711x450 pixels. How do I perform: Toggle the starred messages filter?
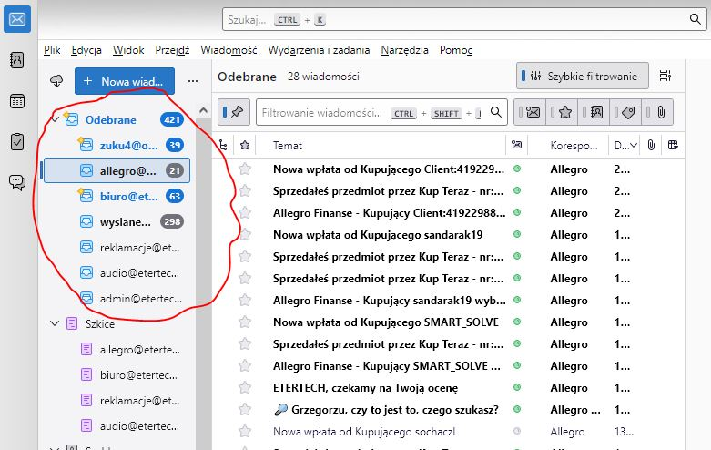tap(562, 112)
